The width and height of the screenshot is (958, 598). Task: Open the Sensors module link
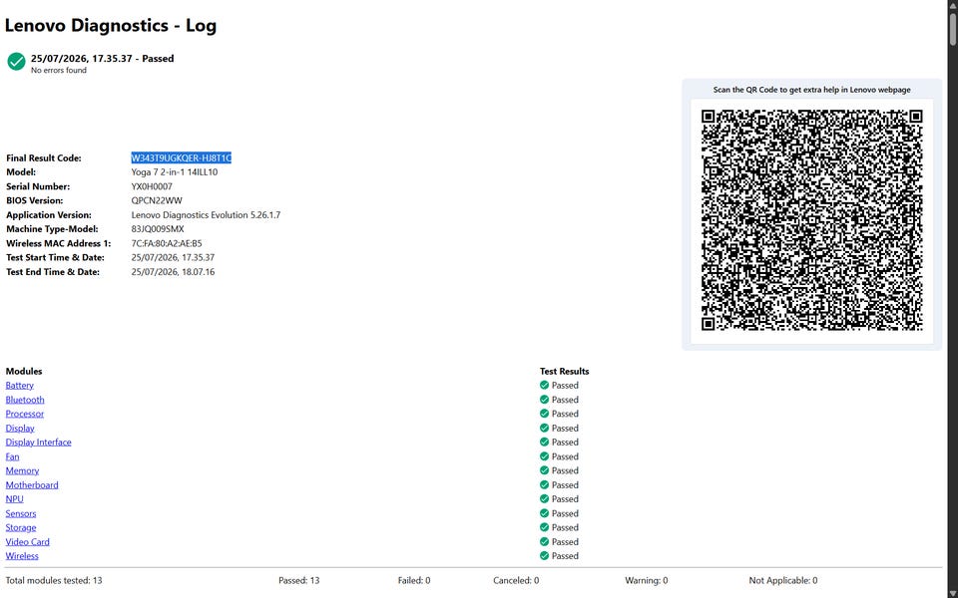pos(21,513)
